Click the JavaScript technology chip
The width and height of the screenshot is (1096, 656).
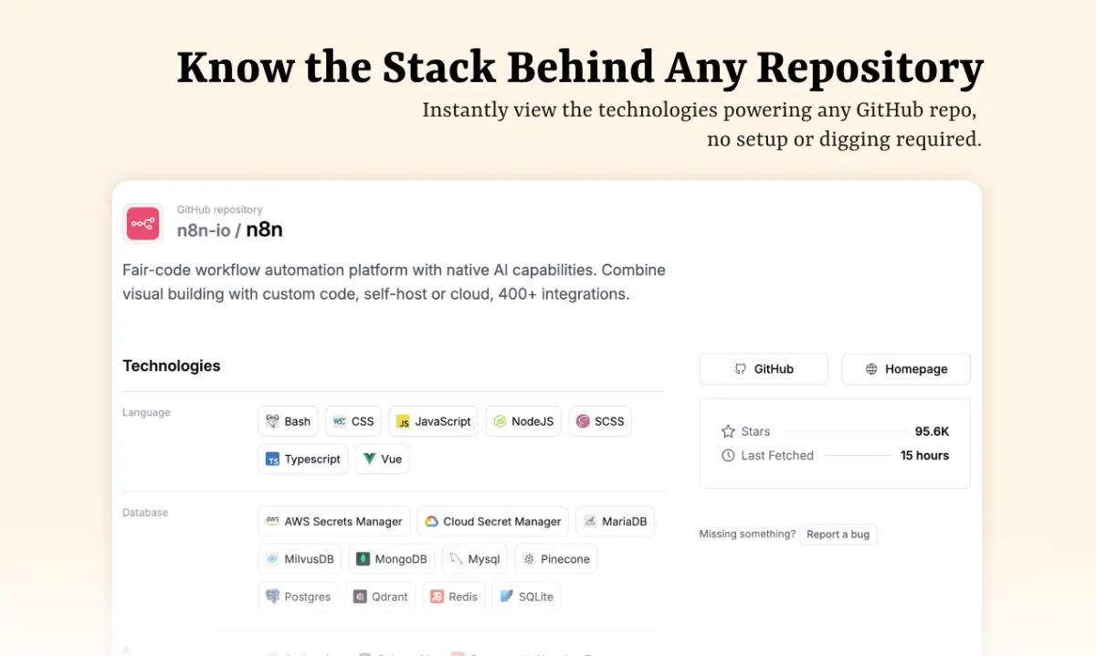pos(433,421)
